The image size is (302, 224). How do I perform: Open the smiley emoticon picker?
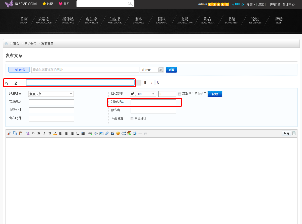118,133
